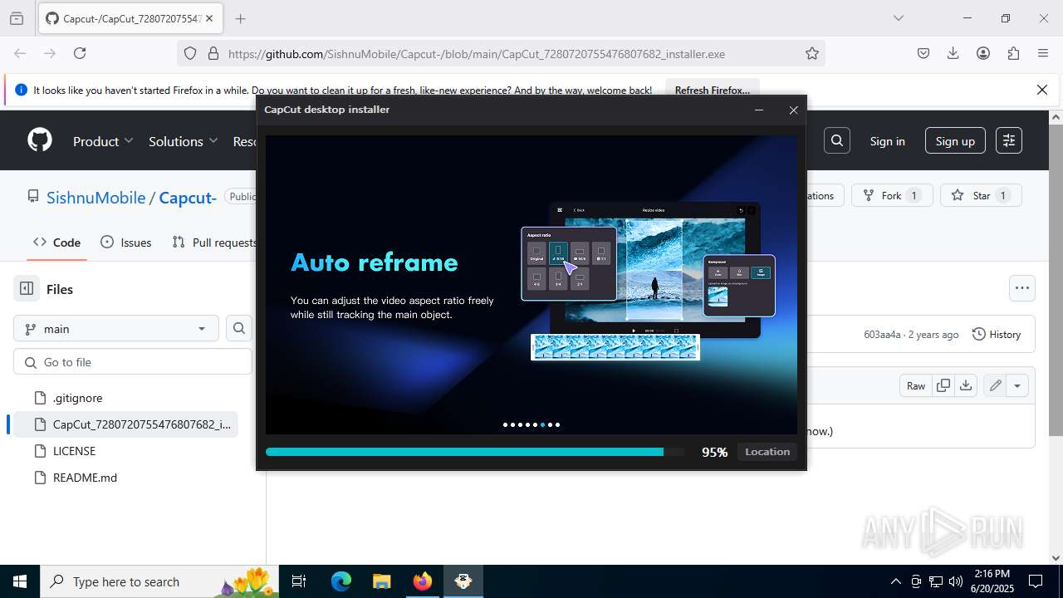
Task: Open the more file actions ellipsis button
Action: coord(1022,288)
